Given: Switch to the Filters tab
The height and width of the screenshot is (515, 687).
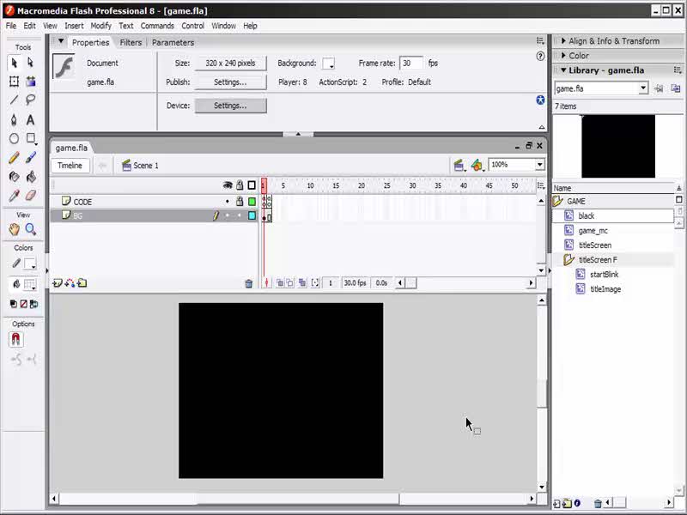Looking at the screenshot, I should [131, 42].
